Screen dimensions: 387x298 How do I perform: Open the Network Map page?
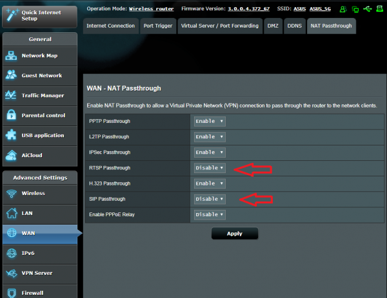pyautogui.click(x=40, y=55)
